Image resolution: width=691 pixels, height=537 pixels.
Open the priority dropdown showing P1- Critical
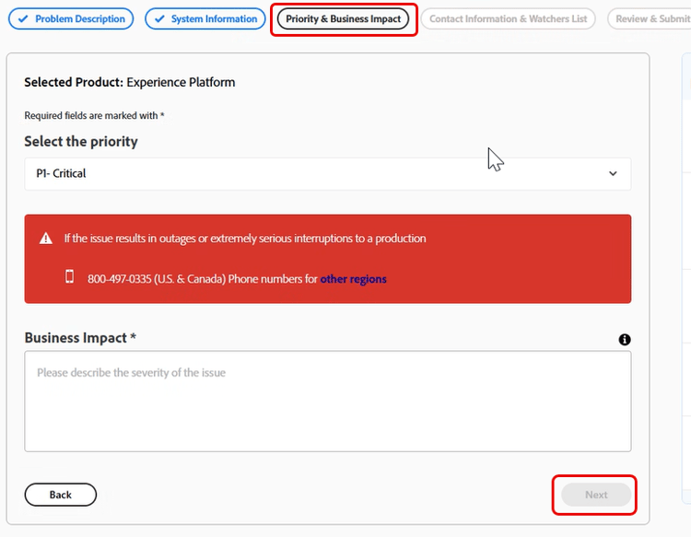click(x=328, y=173)
